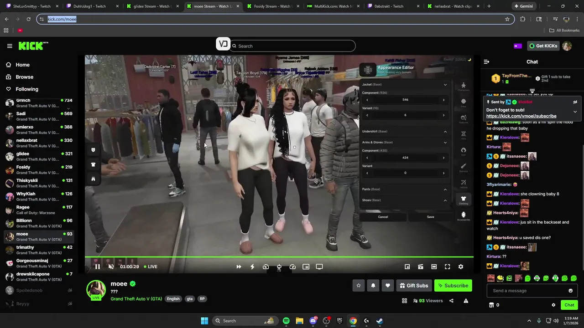
Task: Open the share stream icon
Action: (x=451, y=301)
